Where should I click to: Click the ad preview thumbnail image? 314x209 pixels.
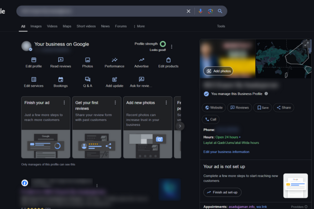tap(295, 186)
